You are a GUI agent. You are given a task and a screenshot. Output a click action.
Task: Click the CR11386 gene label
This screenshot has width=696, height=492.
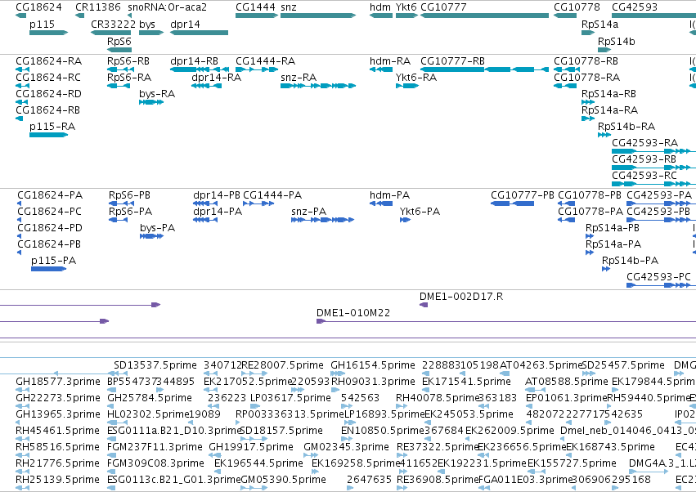[97, 7]
